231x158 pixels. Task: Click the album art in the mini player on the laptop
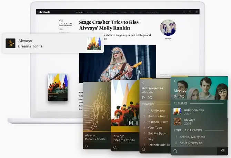click(58, 83)
